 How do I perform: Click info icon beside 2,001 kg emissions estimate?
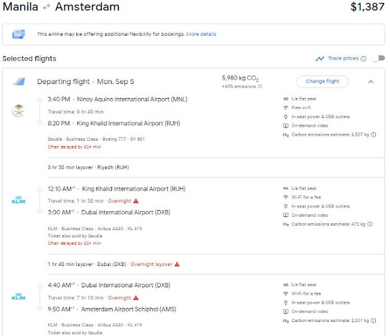(x=374, y=321)
